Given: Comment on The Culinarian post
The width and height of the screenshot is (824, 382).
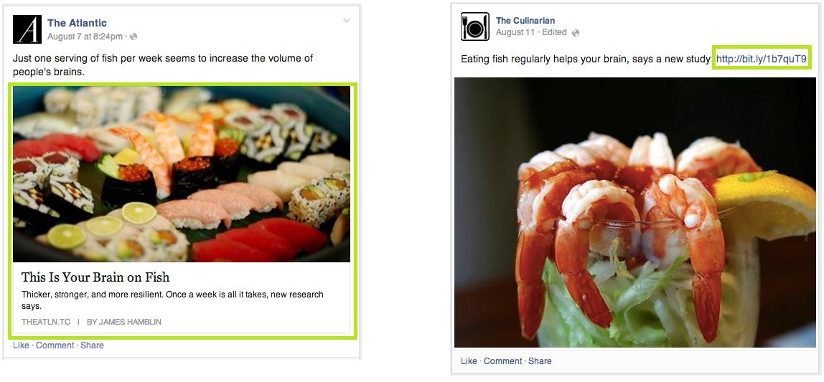Looking at the screenshot, I should (503, 361).
